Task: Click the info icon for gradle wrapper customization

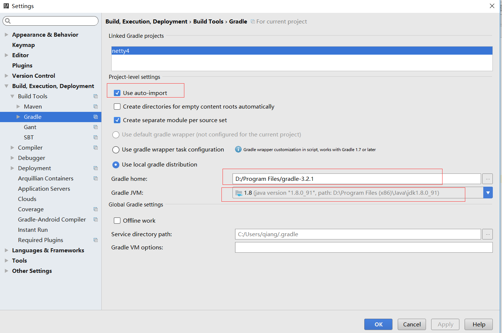Action: click(238, 149)
